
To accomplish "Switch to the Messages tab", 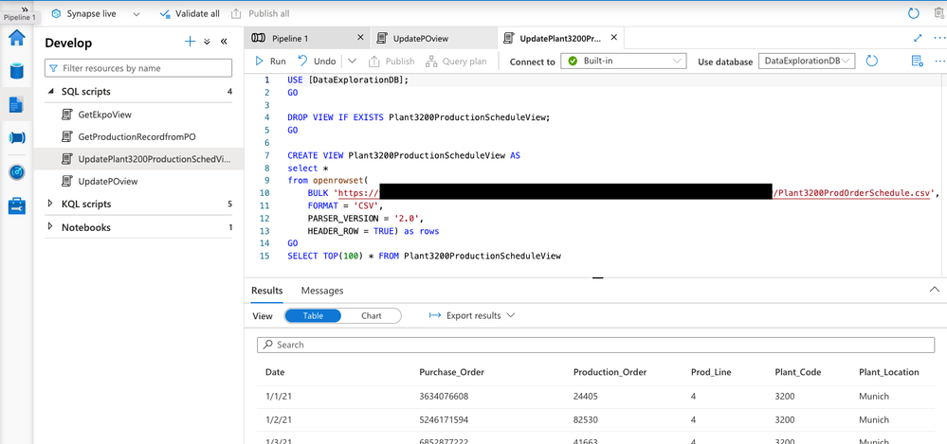I will pos(322,291).
